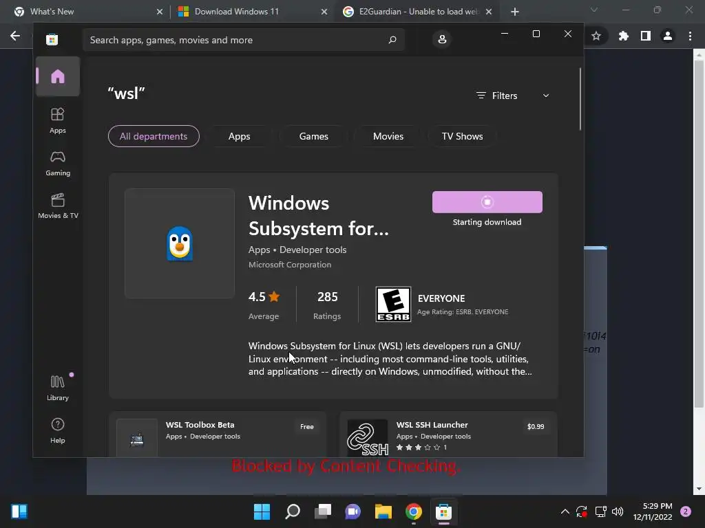
Task: Open the Gaming section in sidebar
Action: click(58, 164)
